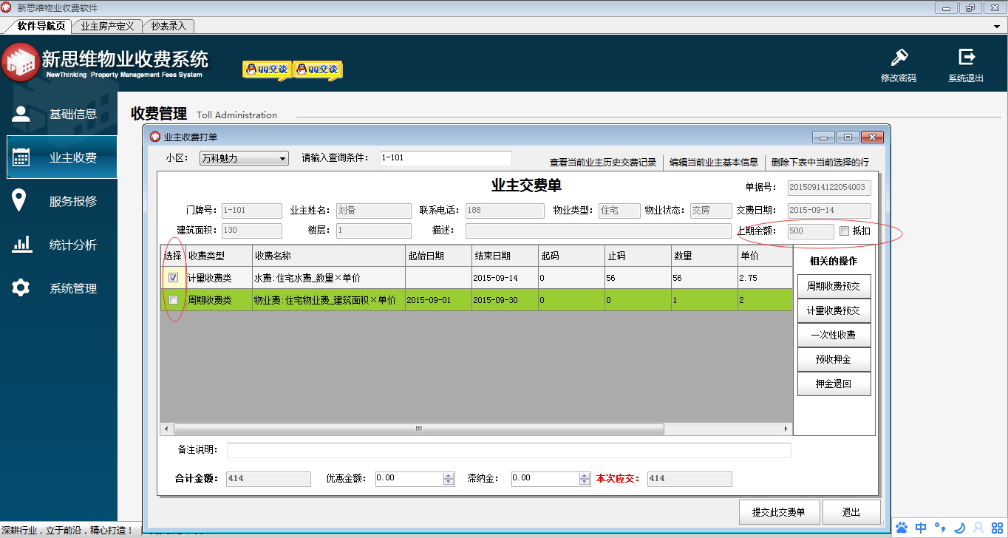This screenshot has height=538, width=1008.
Task: Decrease 优惠金额 with the down spinner
Action: click(449, 482)
